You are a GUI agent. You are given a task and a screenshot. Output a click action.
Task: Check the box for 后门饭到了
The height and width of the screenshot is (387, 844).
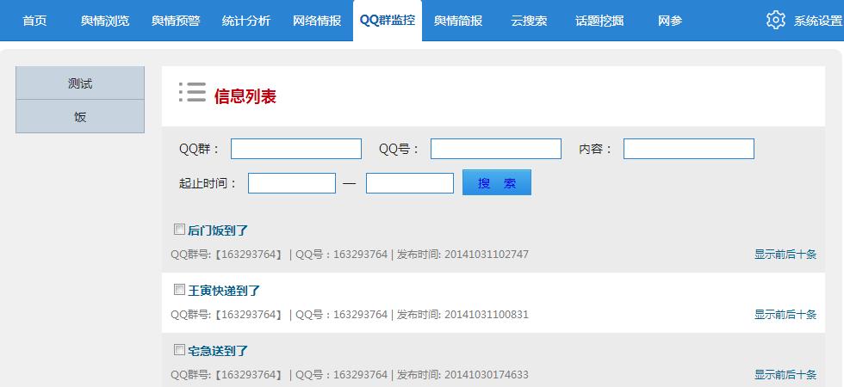(x=179, y=230)
